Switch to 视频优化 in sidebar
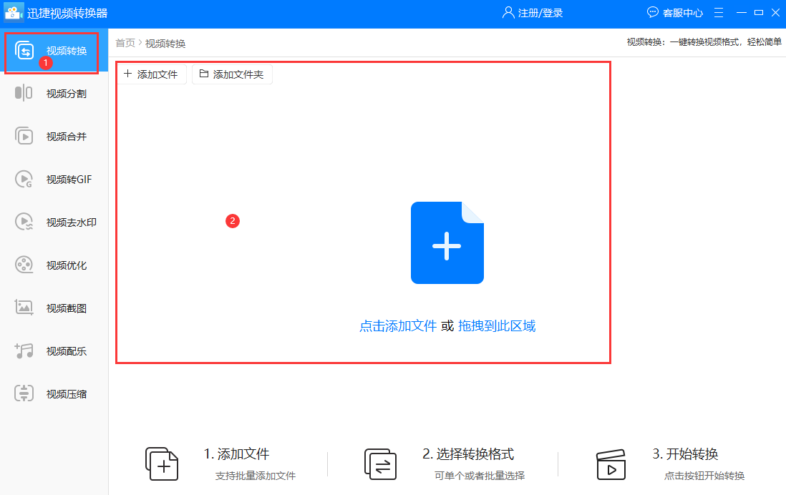 pos(54,265)
